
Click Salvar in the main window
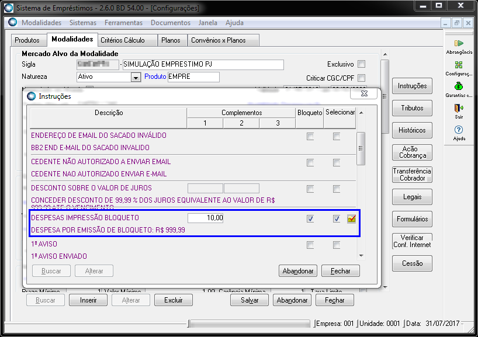(x=250, y=300)
